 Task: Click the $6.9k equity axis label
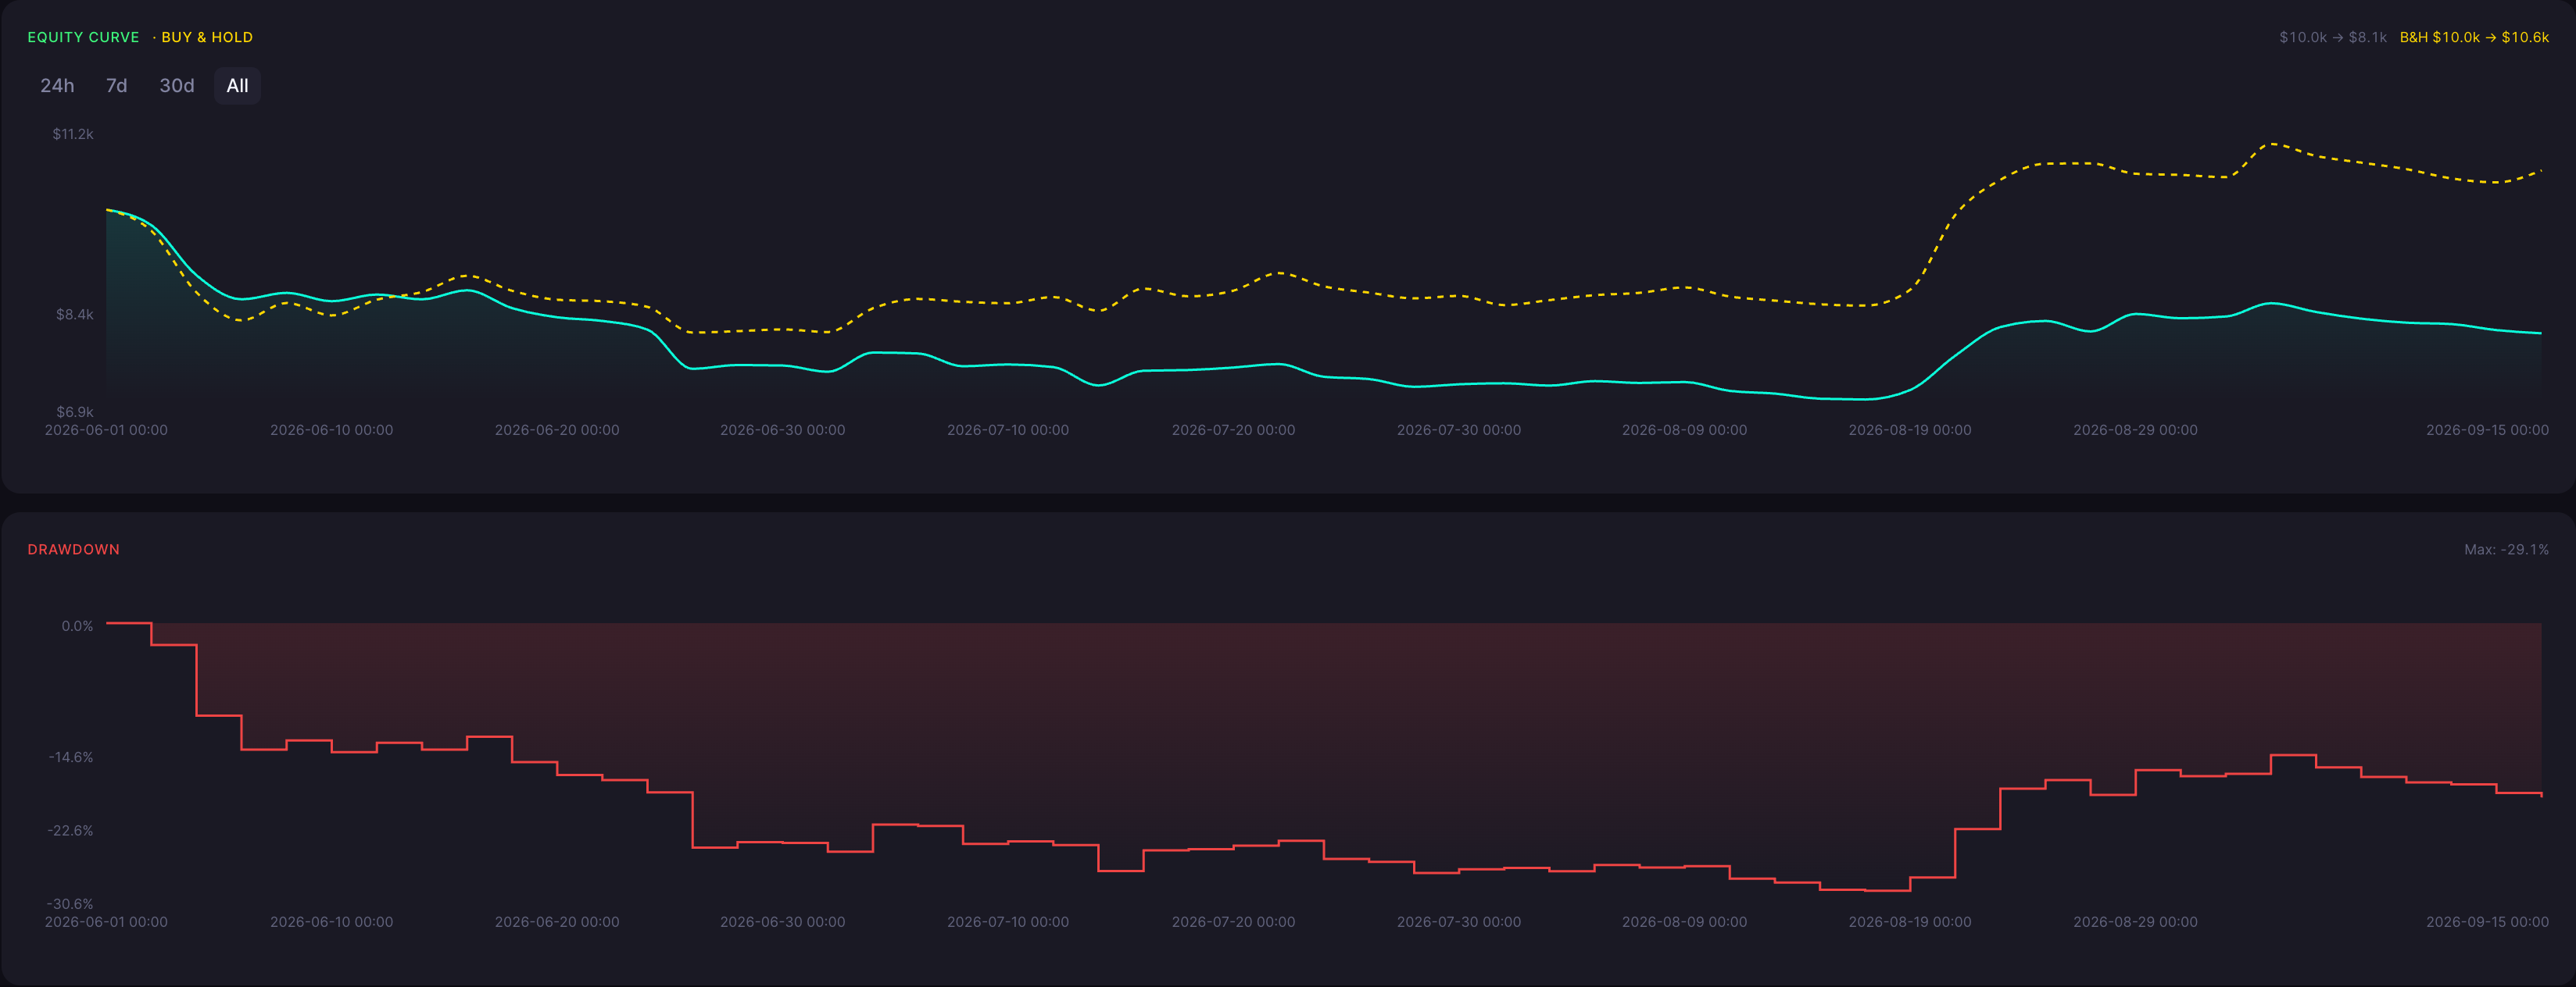click(75, 412)
